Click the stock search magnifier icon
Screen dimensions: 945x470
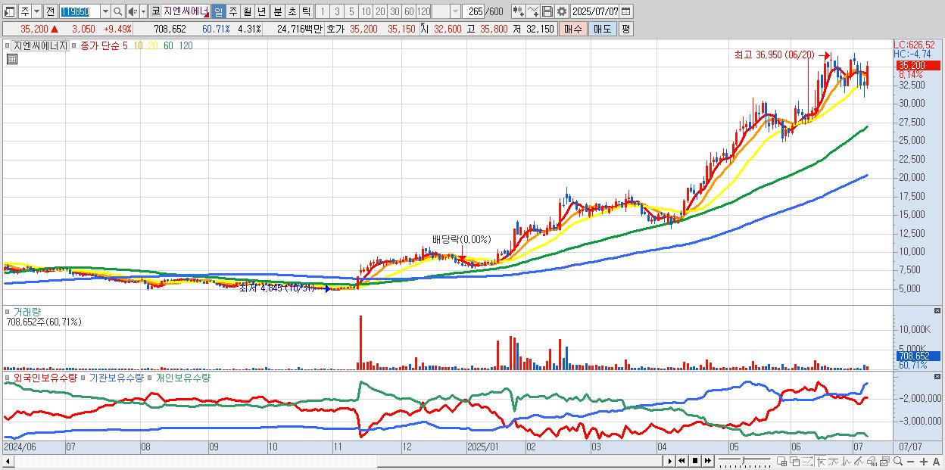118,11
